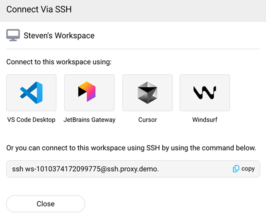The width and height of the screenshot is (266, 215).
Task: Click the "JetBrains Gateway" label
Action: click(x=89, y=119)
